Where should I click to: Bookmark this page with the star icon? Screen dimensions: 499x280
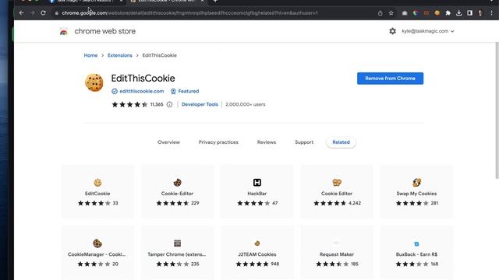(x=391, y=13)
